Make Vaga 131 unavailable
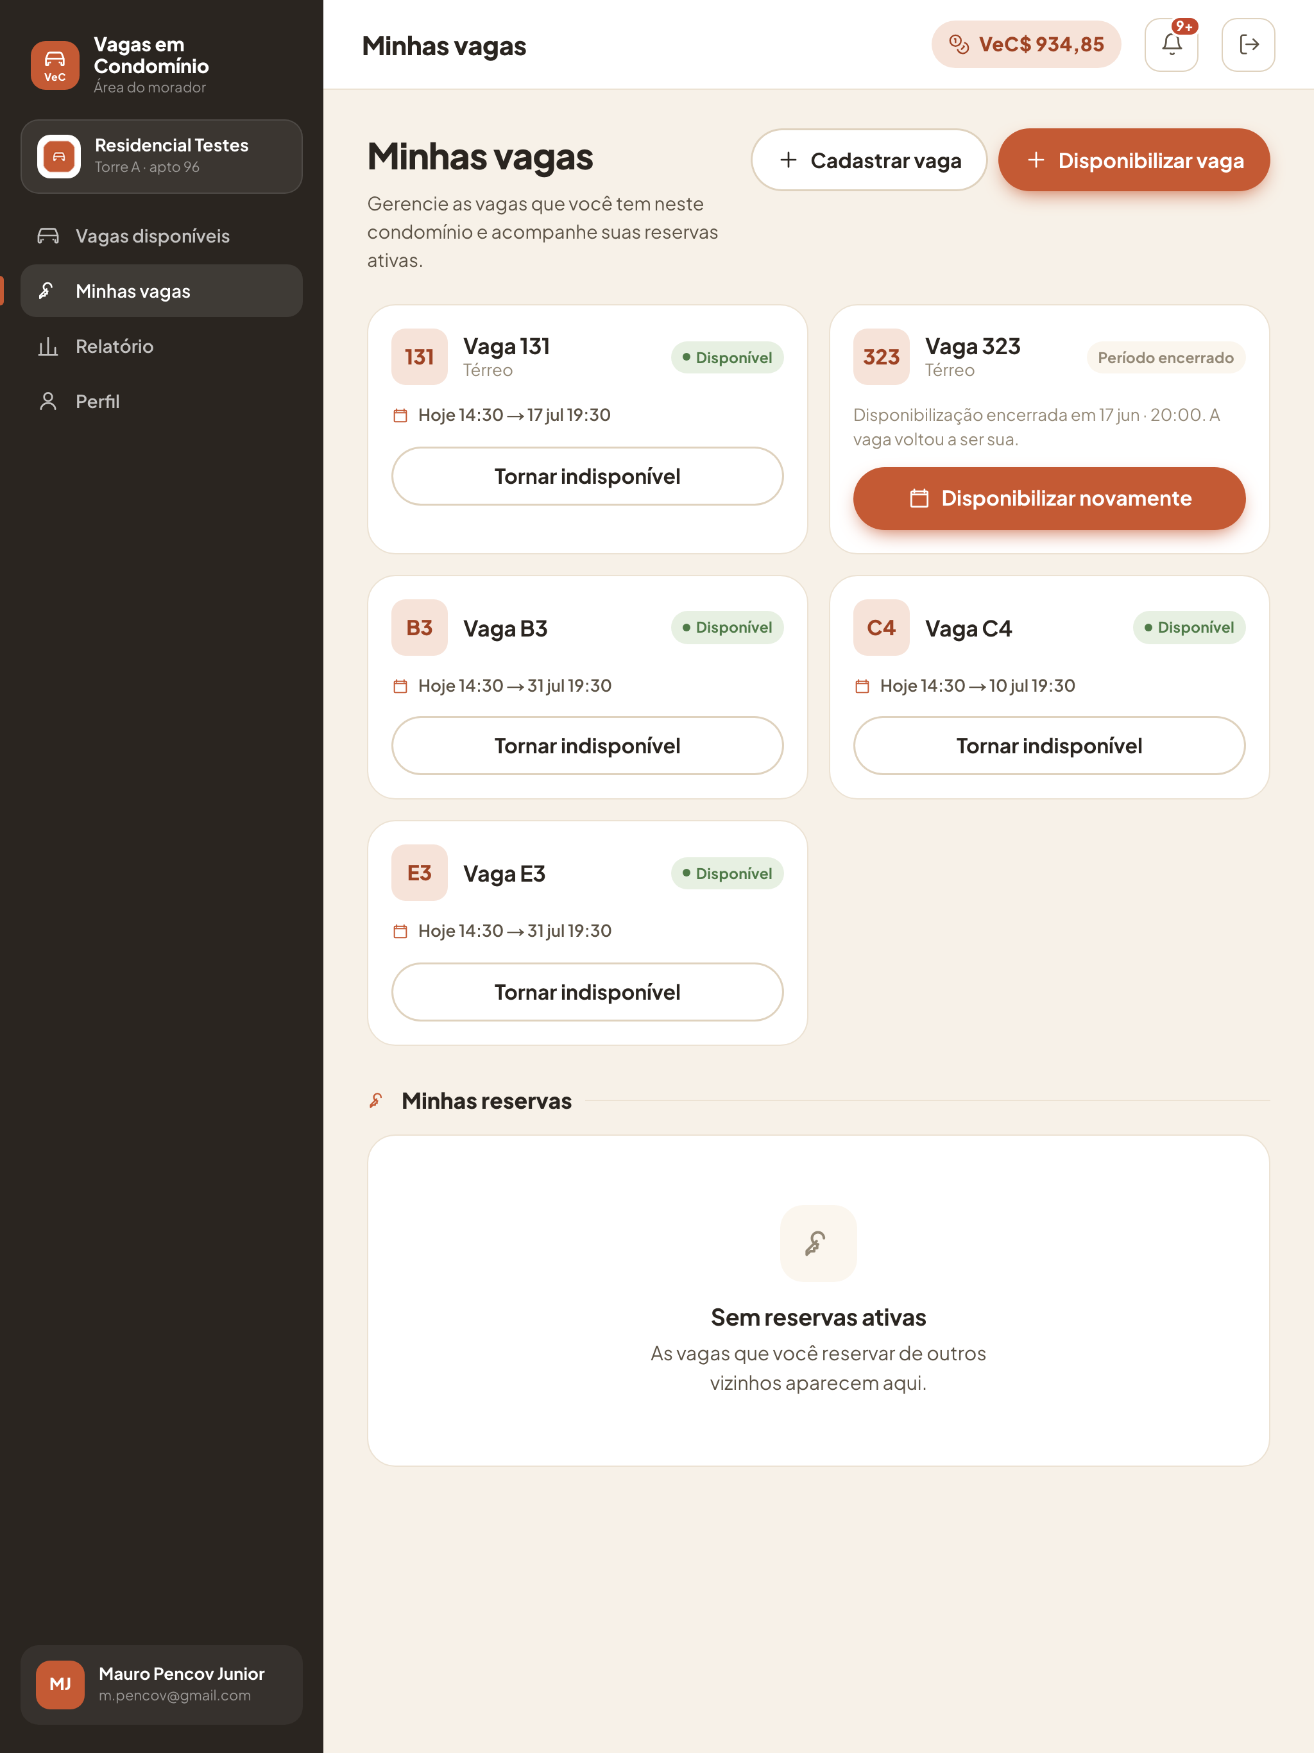Image resolution: width=1314 pixels, height=1753 pixels. [x=587, y=476]
